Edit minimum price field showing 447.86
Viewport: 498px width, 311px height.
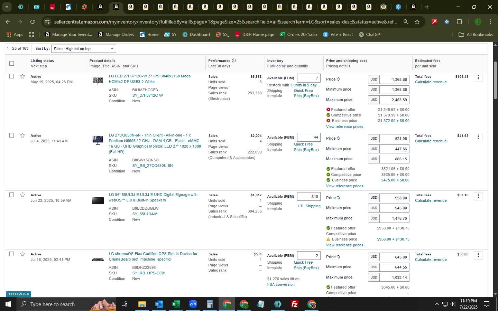click(394, 149)
